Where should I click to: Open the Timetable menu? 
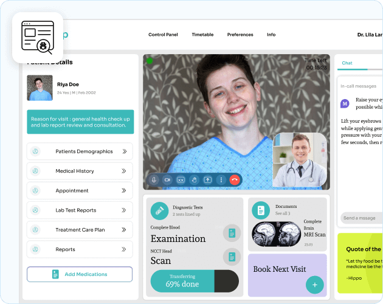pos(202,35)
